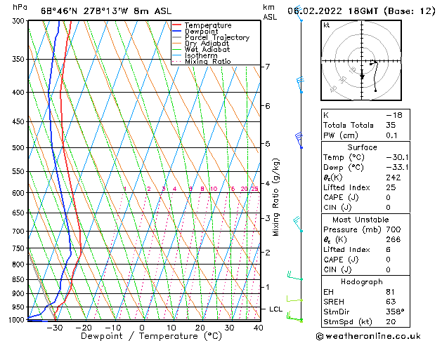Screen dimensions: 442x341
Task: Click the wind barb at 850 hPa level
Action: click(x=295, y=276)
